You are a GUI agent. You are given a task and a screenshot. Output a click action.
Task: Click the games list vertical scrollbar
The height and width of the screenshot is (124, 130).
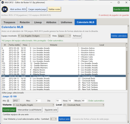tap(127, 66)
